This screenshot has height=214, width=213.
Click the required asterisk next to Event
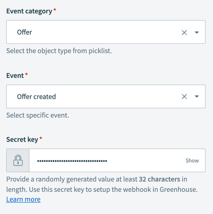tap(27, 74)
